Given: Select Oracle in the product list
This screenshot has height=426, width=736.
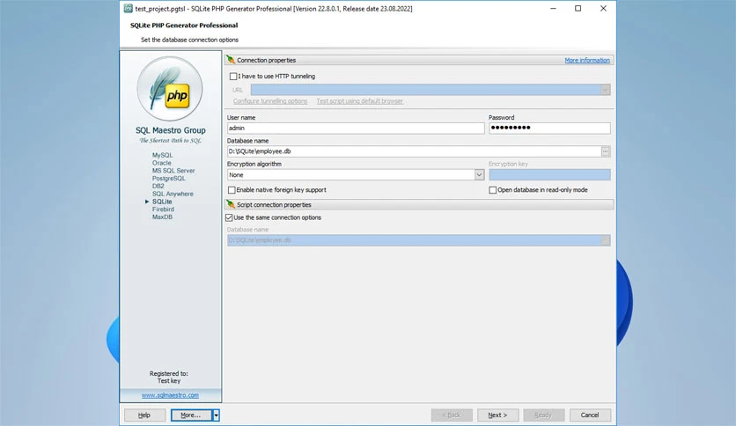Looking at the screenshot, I should pyautogui.click(x=161, y=163).
